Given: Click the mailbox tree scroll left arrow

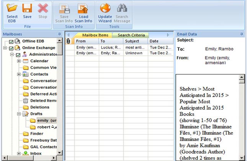Looking at the screenshot, I should coord(5,158).
